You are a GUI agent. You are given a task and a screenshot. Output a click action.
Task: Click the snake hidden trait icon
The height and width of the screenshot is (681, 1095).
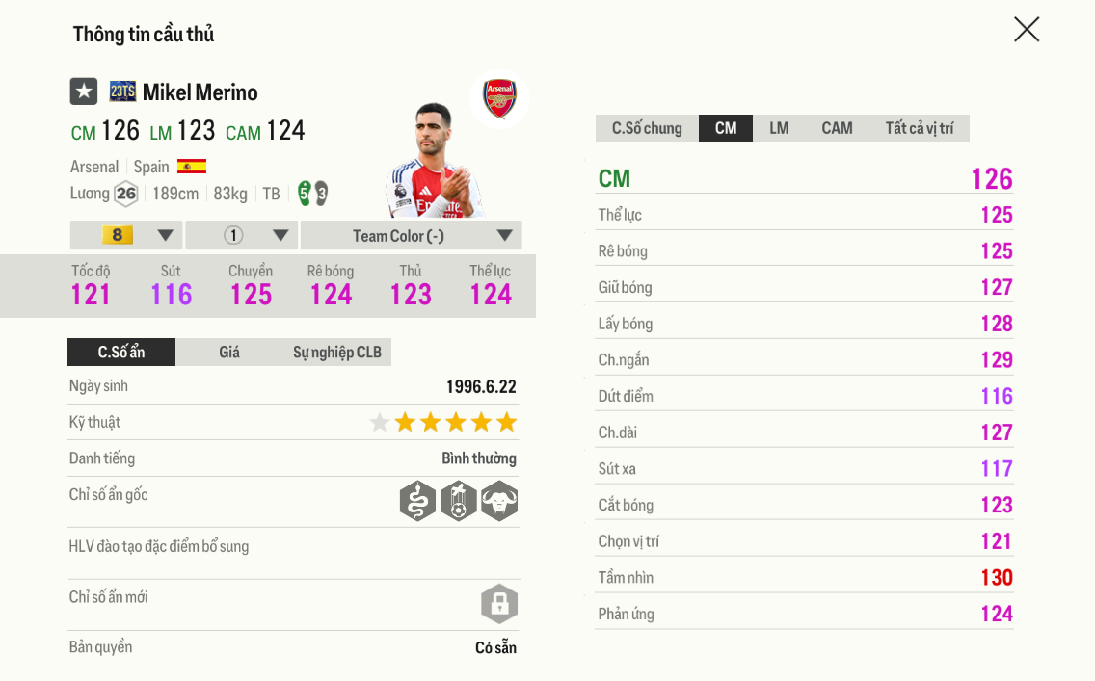point(417,501)
